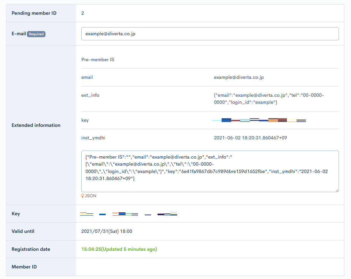Click the Required badge next to E-mail

pos(36,34)
